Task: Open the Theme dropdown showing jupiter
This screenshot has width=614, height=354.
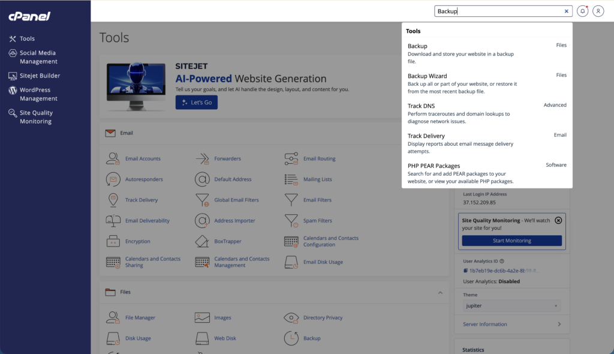Action: pos(511,306)
